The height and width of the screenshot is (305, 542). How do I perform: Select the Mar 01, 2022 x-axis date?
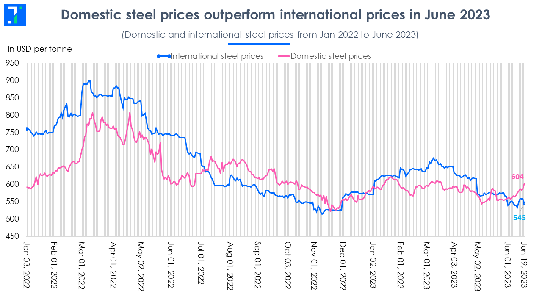pos(83,266)
